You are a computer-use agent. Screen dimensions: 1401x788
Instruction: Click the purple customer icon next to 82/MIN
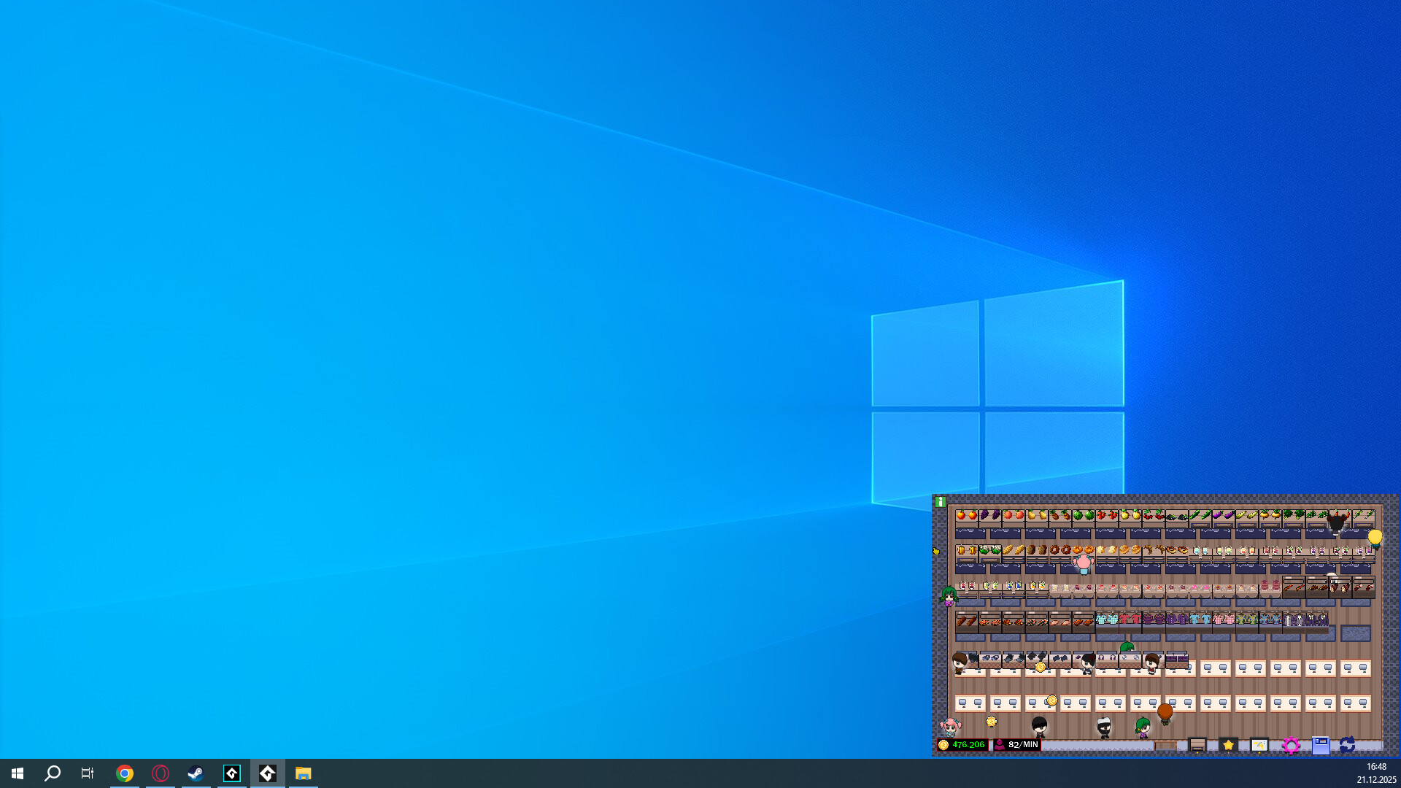coord(1000,745)
